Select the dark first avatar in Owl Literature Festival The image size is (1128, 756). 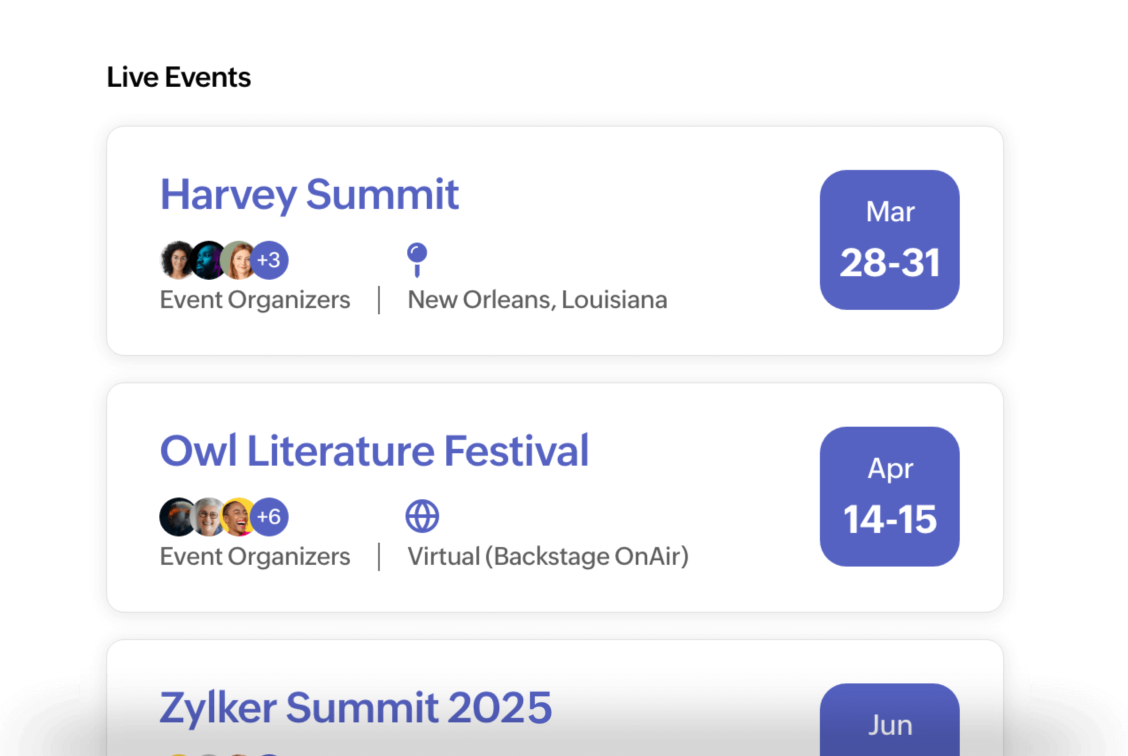177,517
